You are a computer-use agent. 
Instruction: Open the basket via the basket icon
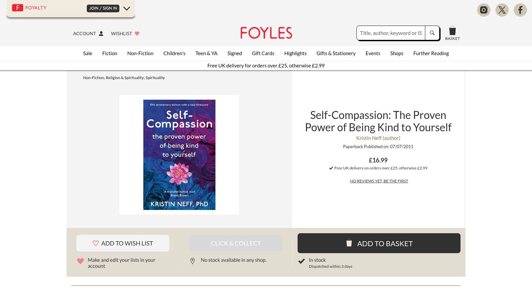click(x=452, y=31)
